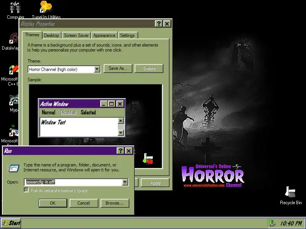Switch to the Appearance tab
306x229 pixels.
[104, 35]
